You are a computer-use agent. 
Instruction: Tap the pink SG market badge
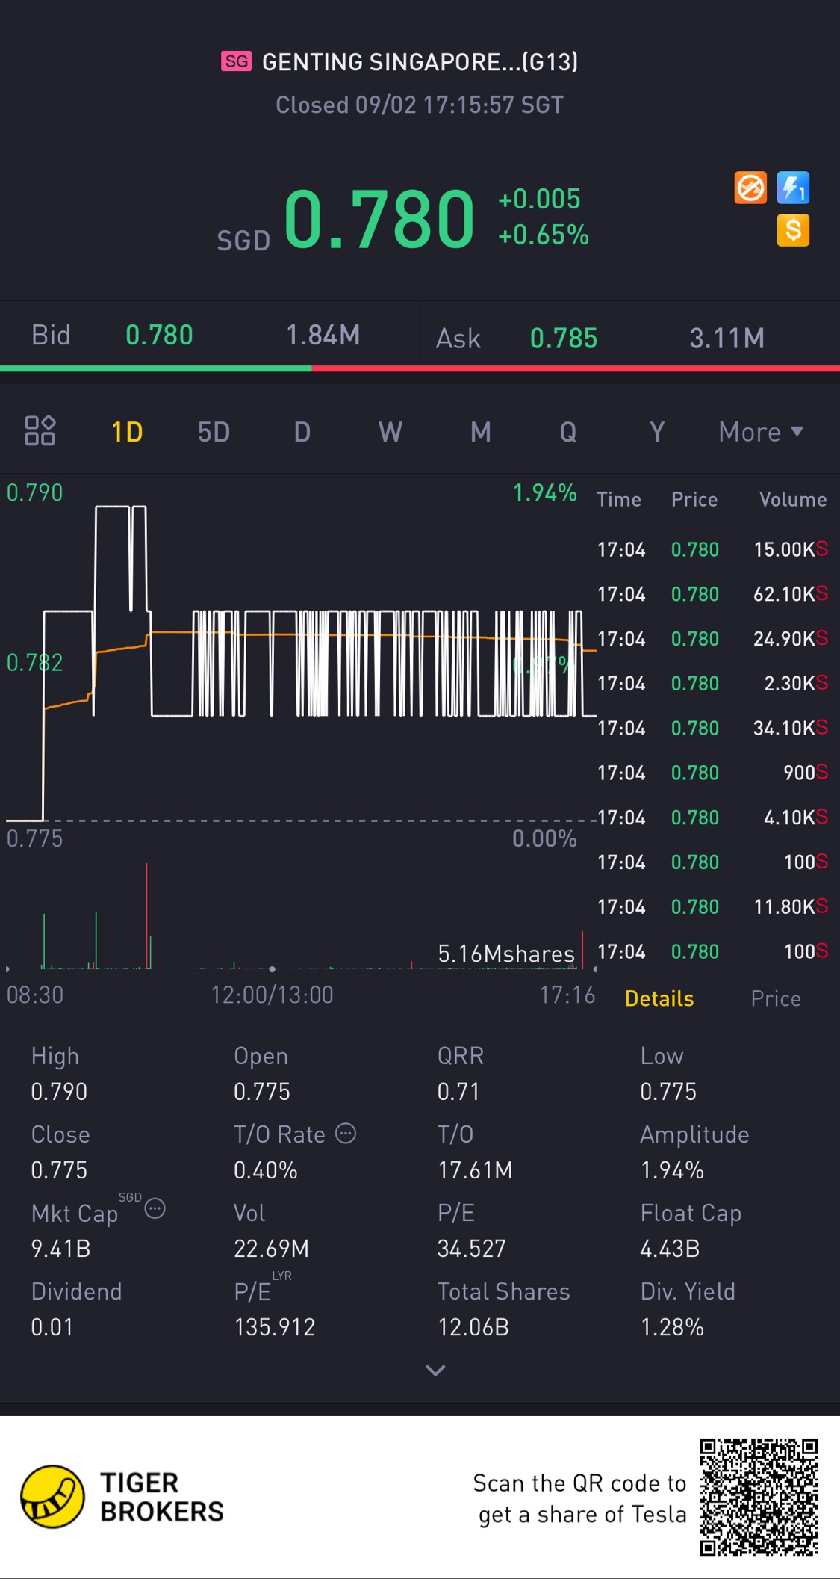pos(236,61)
